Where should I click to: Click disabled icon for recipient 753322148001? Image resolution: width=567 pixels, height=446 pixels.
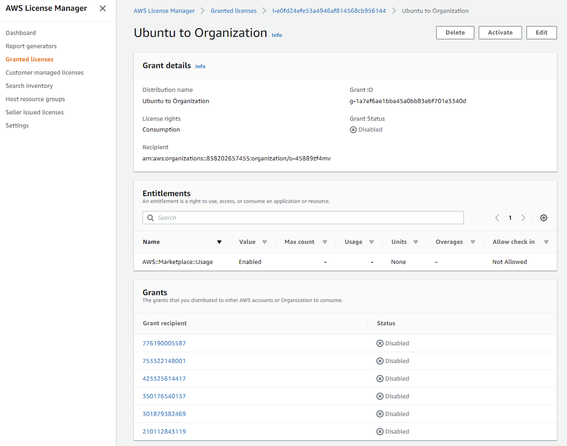380,361
